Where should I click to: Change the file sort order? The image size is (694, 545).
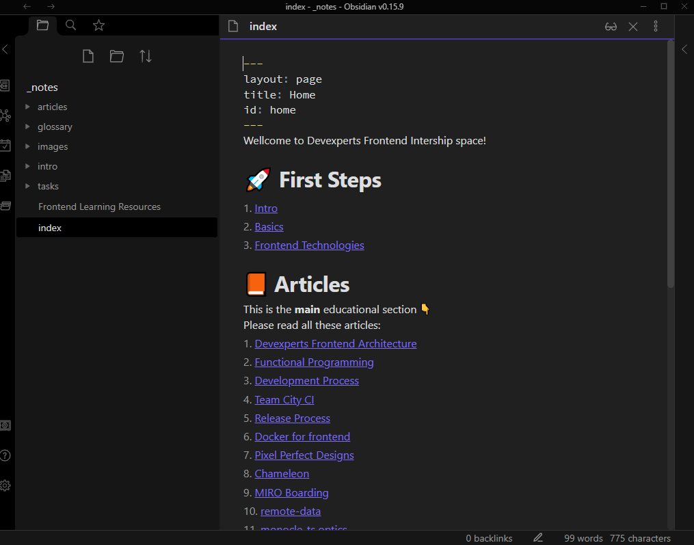pos(146,56)
